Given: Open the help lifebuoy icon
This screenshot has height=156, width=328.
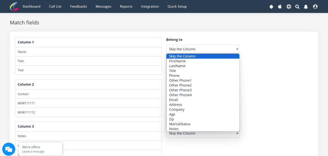Looking at the screenshot, I should click(289, 7).
